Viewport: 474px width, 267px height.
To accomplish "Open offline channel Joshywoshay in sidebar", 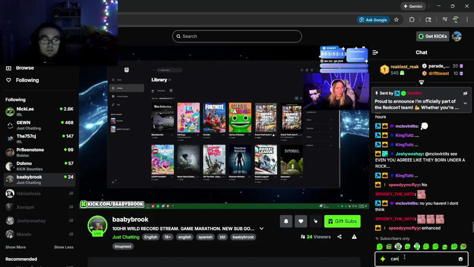I will point(39,221).
